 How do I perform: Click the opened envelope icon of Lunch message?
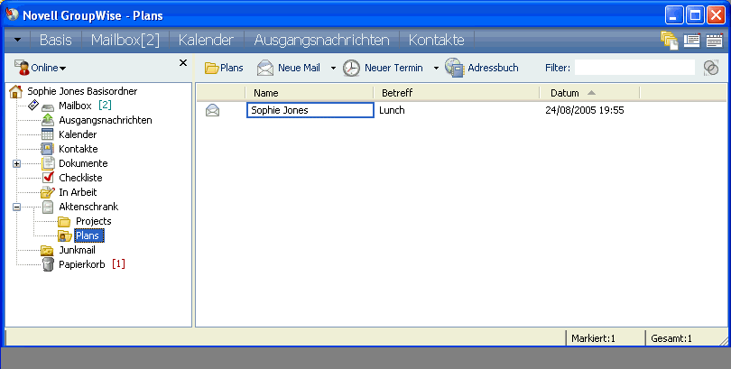(213, 110)
